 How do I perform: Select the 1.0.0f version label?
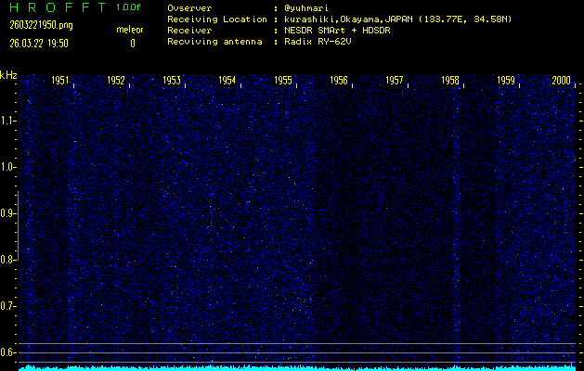click(128, 7)
